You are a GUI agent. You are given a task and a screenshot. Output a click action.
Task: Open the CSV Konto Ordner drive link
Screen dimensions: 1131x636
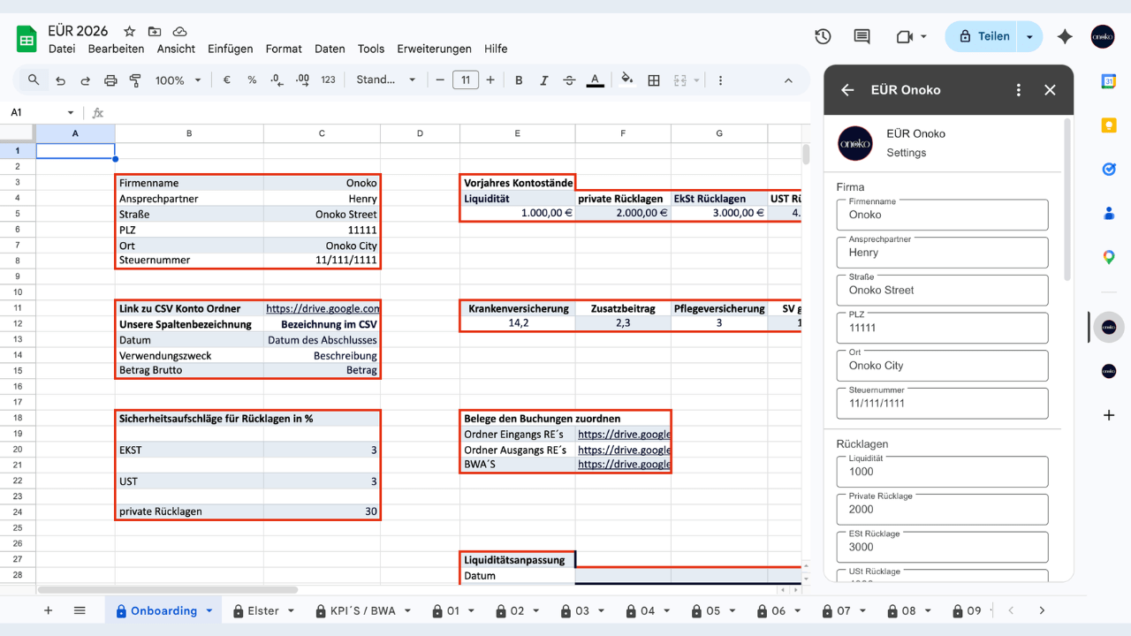[x=323, y=308]
